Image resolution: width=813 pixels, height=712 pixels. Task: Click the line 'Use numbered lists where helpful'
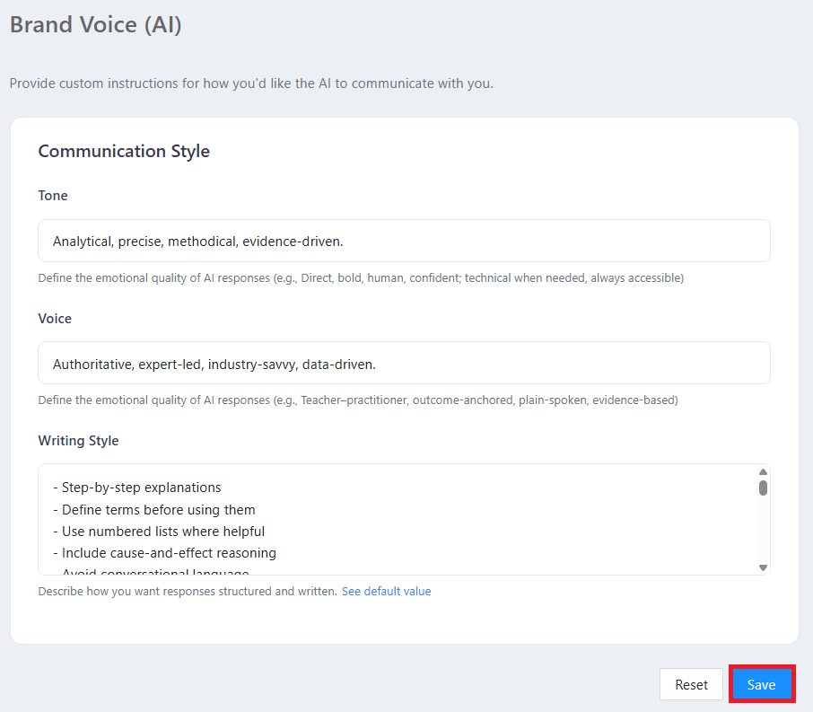(x=159, y=532)
